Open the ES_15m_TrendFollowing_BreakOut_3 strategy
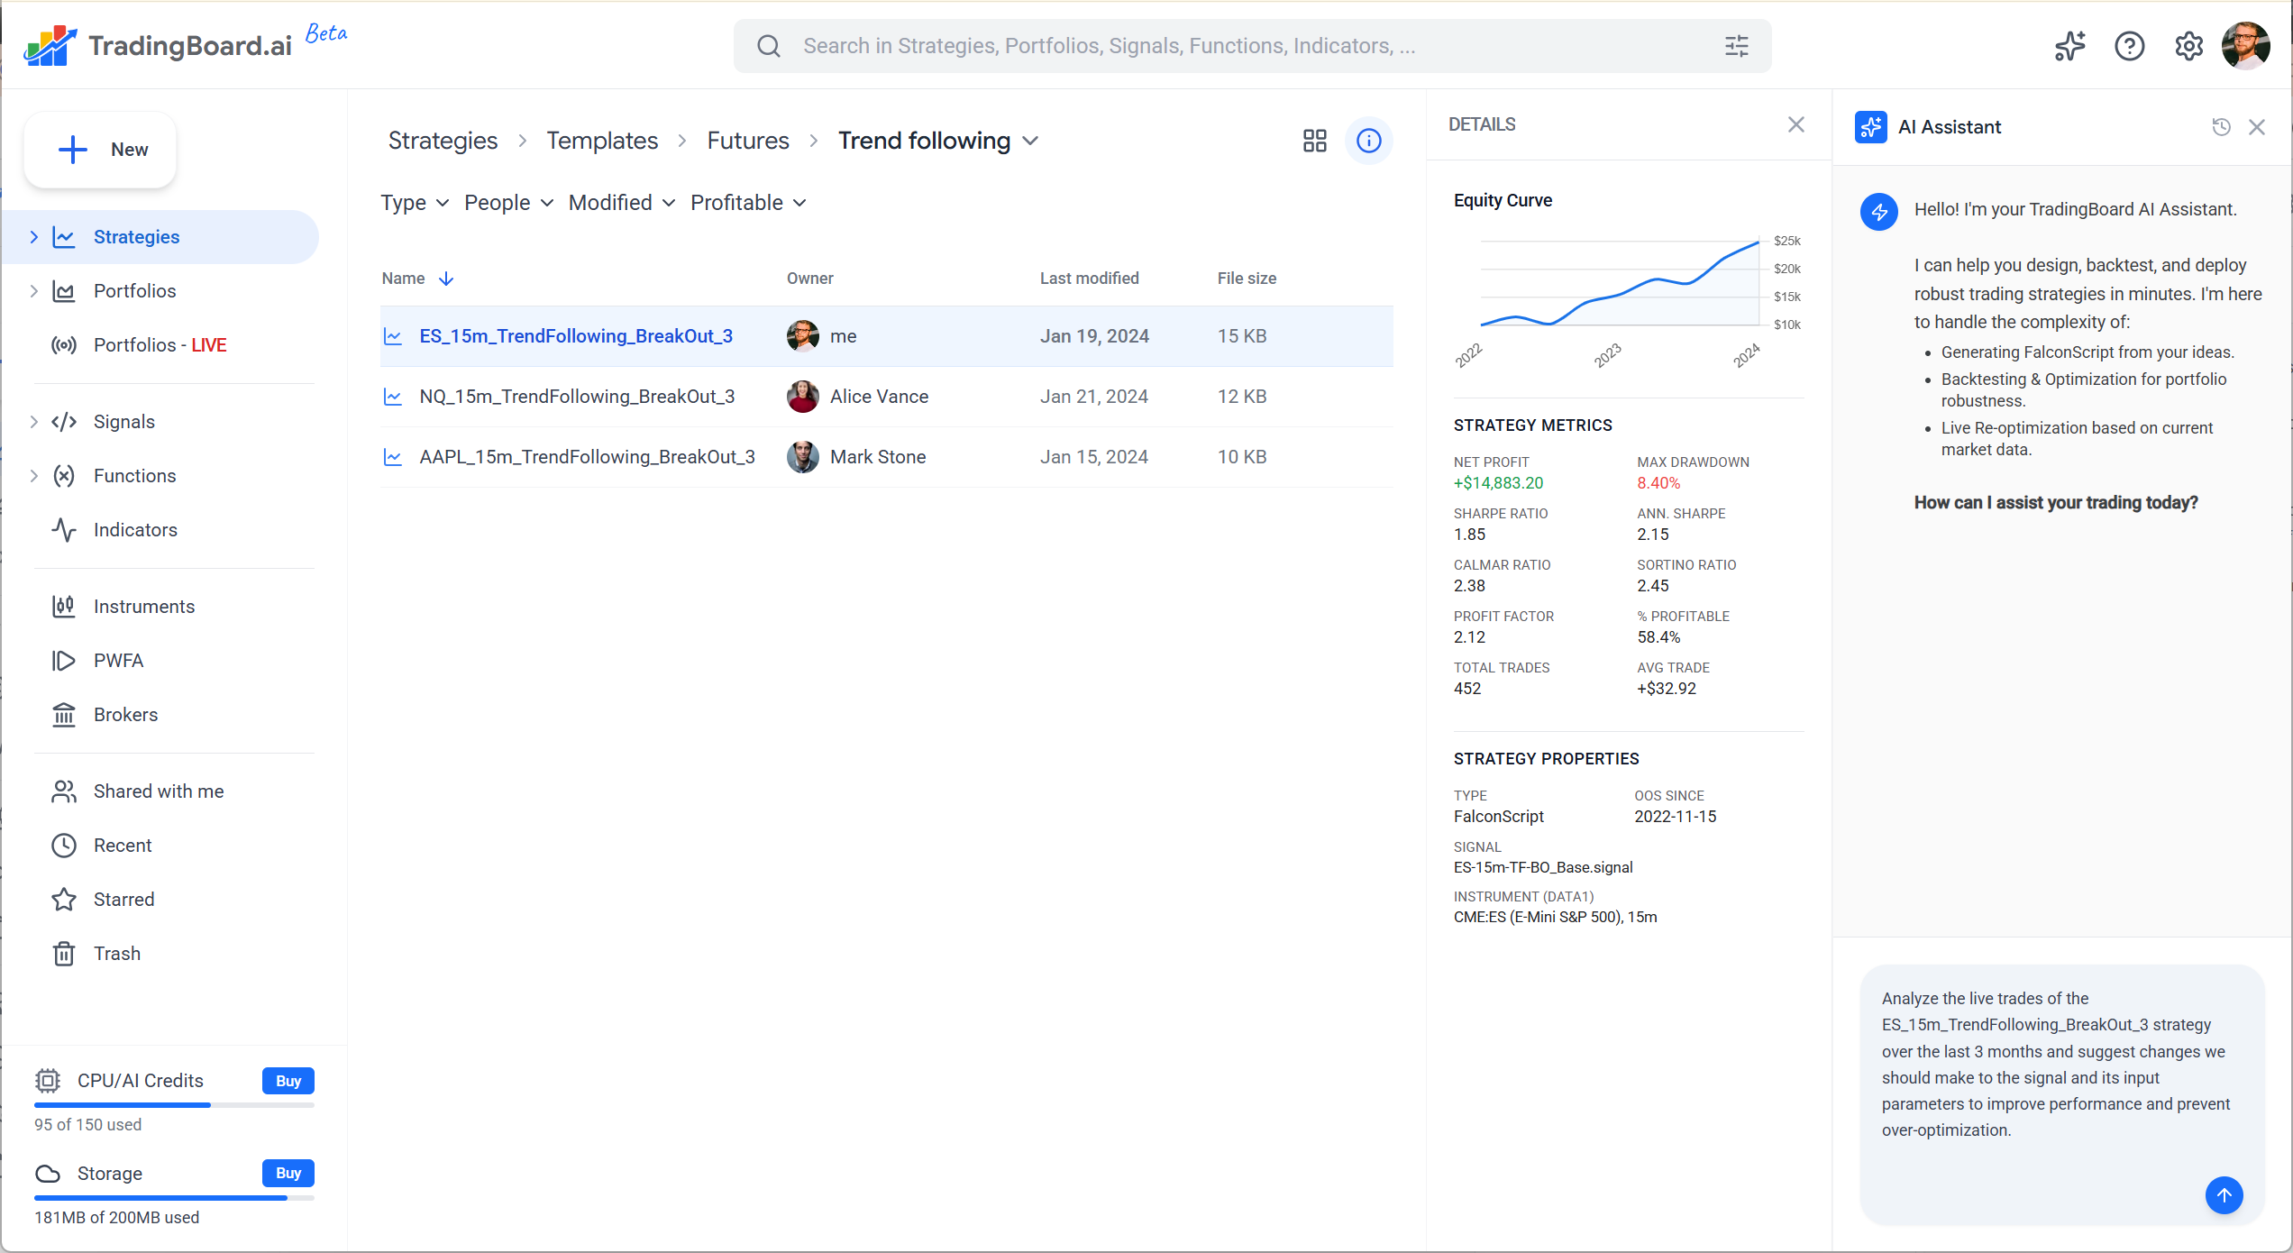The image size is (2293, 1253). point(575,335)
